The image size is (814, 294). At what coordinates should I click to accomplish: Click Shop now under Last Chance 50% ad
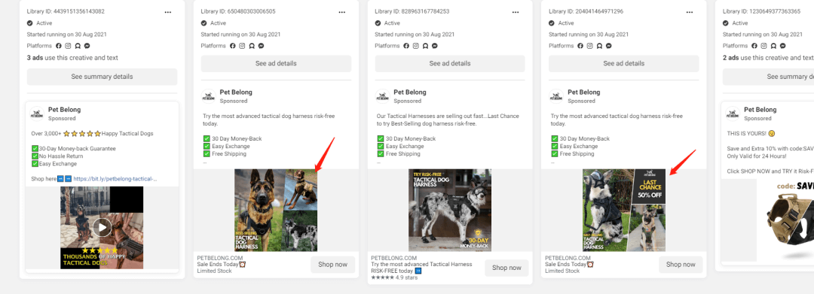(x=681, y=265)
